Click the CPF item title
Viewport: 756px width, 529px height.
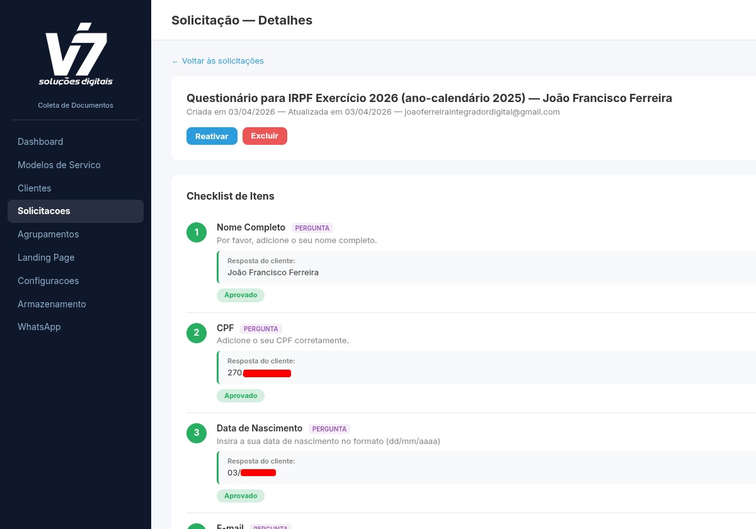(x=225, y=328)
